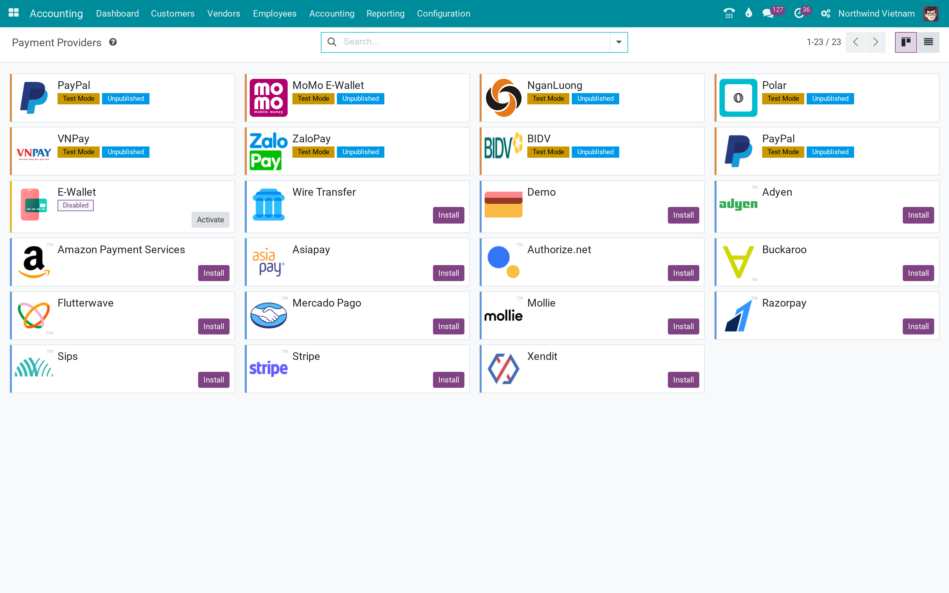Install the Flutterwave provider
This screenshot has height=593, width=949.
click(x=214, y=326)
